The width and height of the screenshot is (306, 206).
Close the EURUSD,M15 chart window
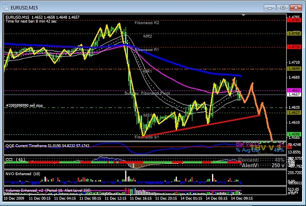(x=296, y=8)
